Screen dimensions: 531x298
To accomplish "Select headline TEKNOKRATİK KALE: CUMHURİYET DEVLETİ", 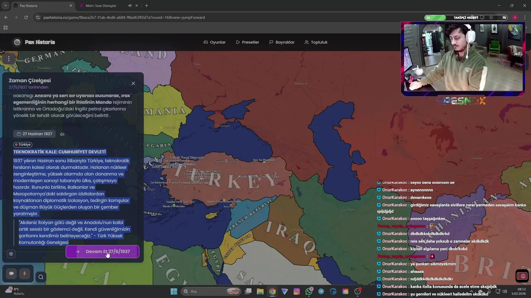I will pos(60,152).
